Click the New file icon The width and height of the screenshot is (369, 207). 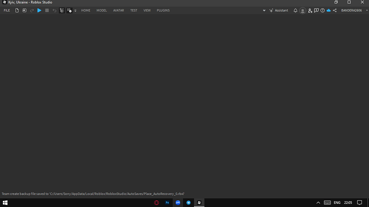point(17,10)
